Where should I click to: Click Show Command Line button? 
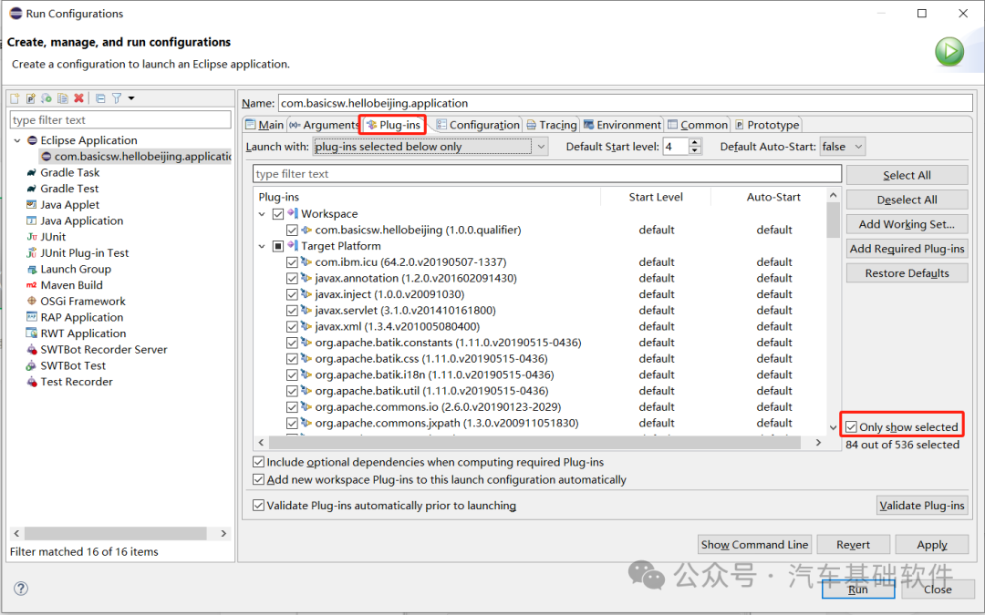tap(754, 545)
